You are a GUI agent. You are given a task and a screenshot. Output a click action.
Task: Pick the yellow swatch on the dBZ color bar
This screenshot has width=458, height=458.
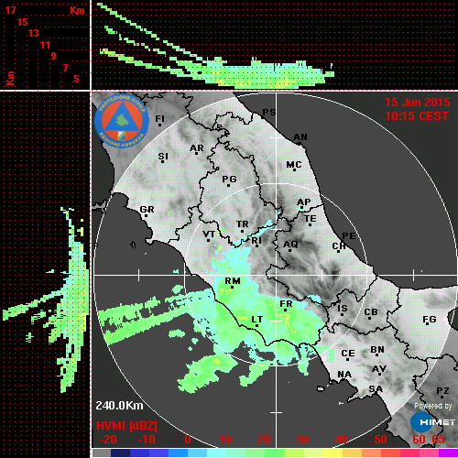coord(333,453)
